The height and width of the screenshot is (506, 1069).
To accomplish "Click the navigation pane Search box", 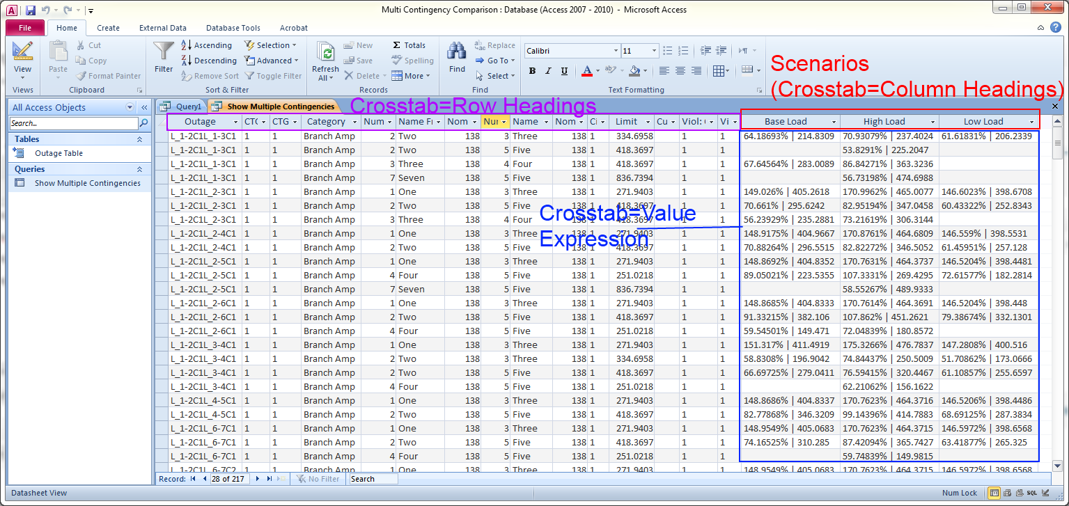I will coord(74,123).
